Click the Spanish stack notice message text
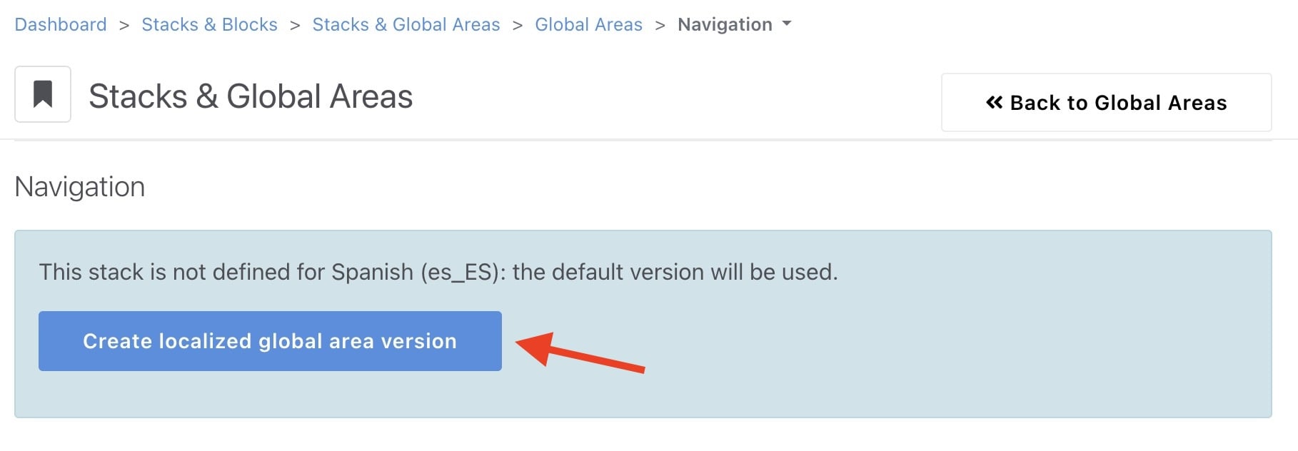 [437, 272]
